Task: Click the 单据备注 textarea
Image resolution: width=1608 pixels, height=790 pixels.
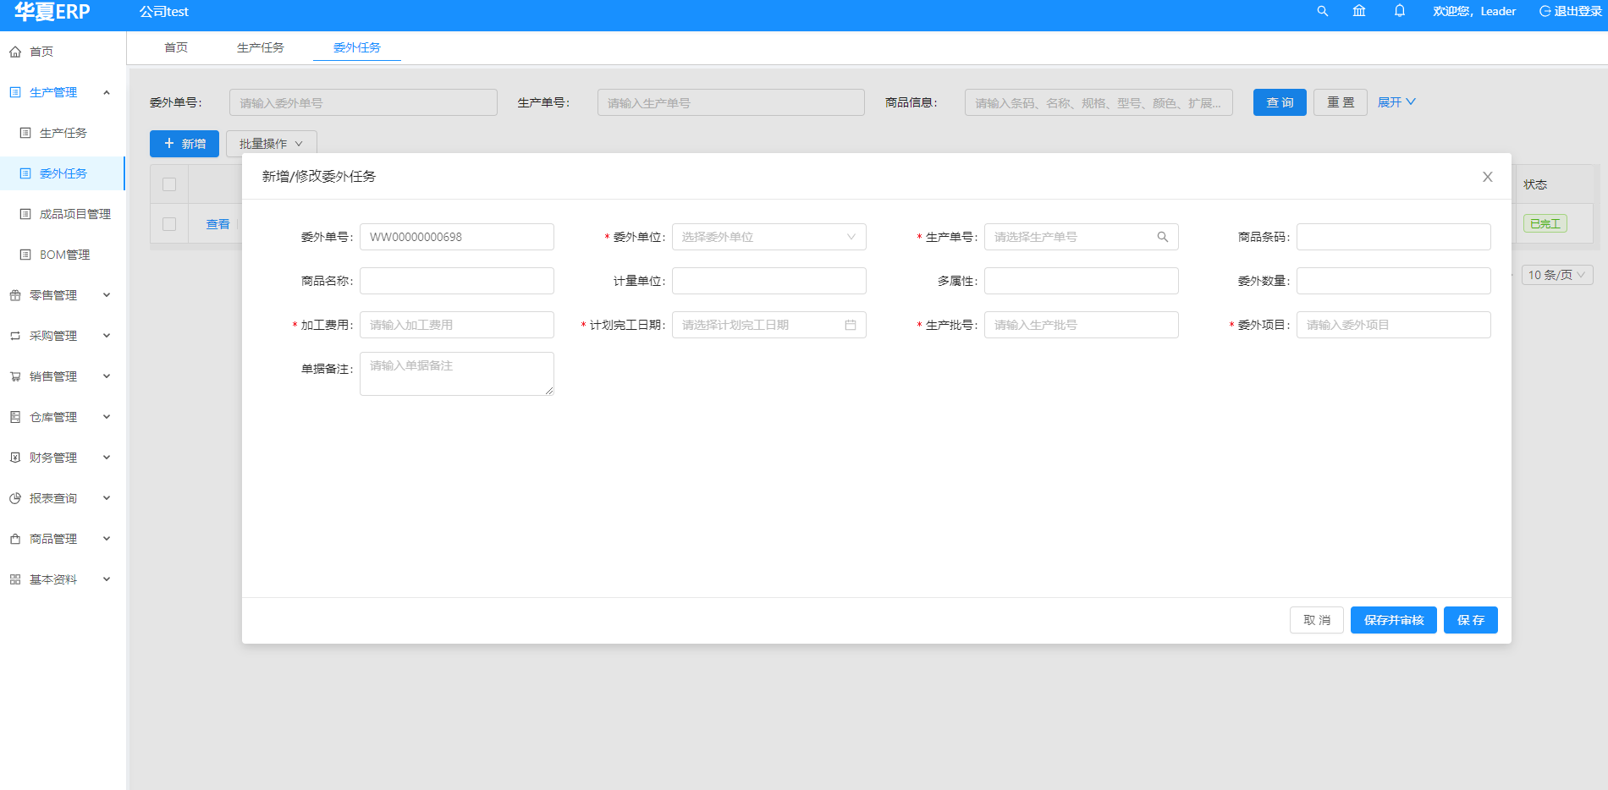Action: point(457,374)
